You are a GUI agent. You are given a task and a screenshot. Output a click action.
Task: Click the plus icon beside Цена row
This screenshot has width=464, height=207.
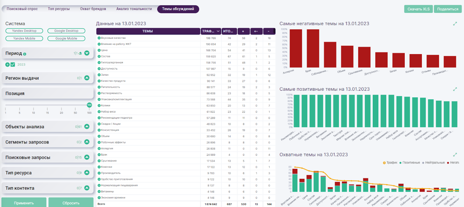click(x=99, y=50)
